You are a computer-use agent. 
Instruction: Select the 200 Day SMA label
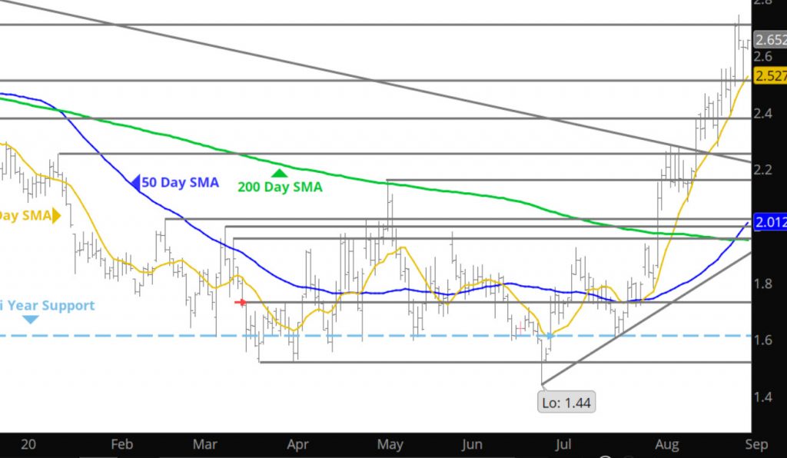coord(280,187)
